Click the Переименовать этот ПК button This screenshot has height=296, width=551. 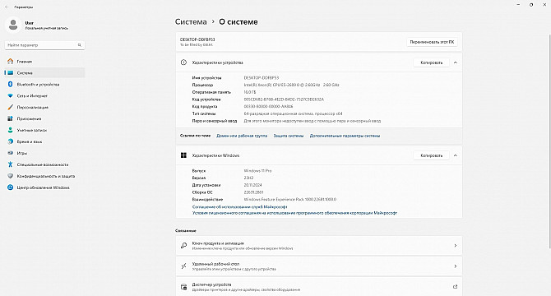coord(432,42)
